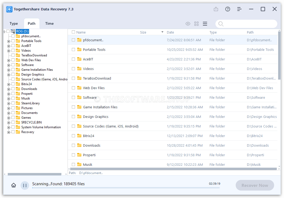
Task: Open the title bar menu lines icon
Action: [239, 9]
